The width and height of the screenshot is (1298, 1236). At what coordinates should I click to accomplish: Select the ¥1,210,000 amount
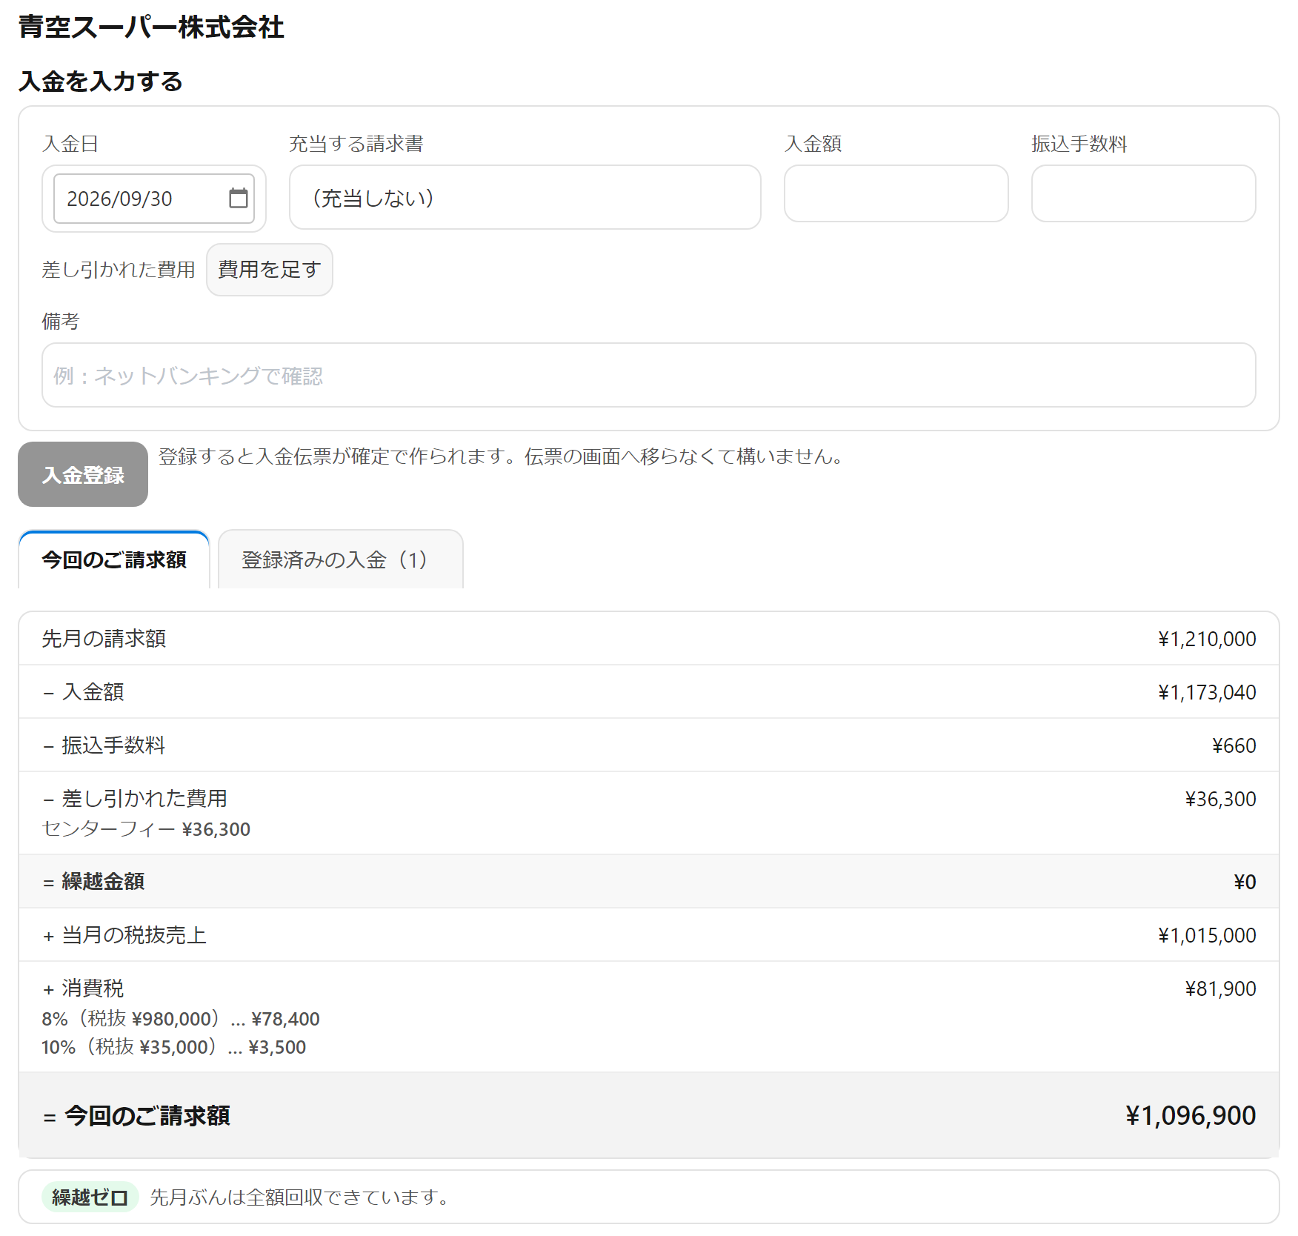1207,639
